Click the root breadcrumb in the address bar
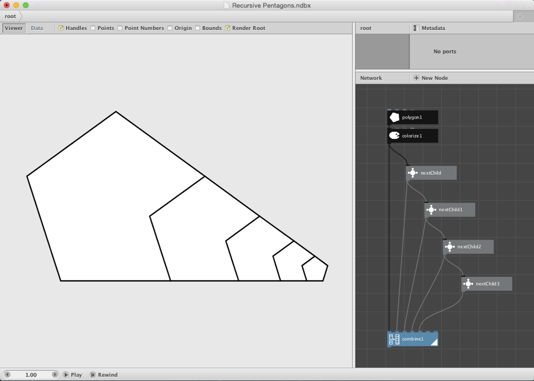The width and height of the screenshot is (534, 381). click(10, 16)
